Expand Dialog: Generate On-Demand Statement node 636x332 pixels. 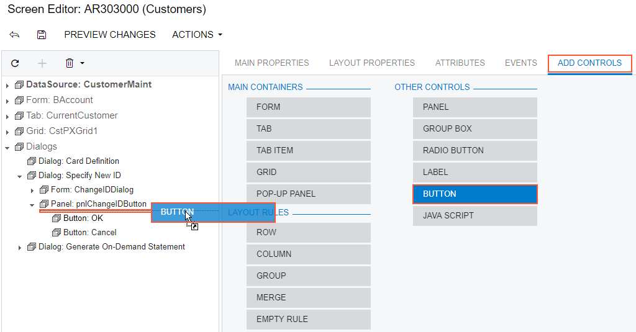[20, 248]
